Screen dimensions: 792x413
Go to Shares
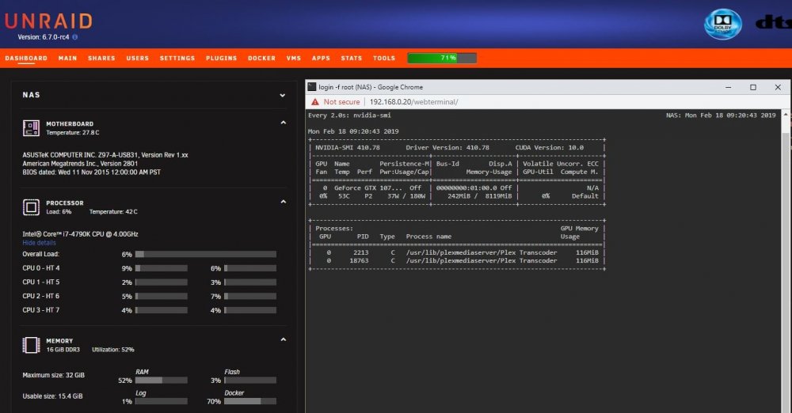point(101,58)
